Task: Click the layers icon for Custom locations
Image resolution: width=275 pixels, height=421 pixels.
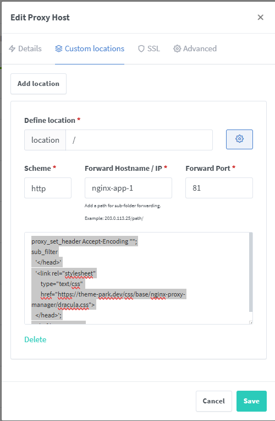Action: click(58, 48)
